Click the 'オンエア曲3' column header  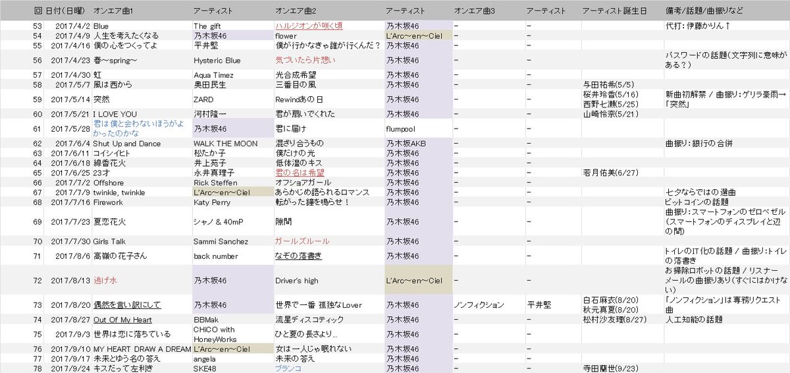[x=475, y=11]
